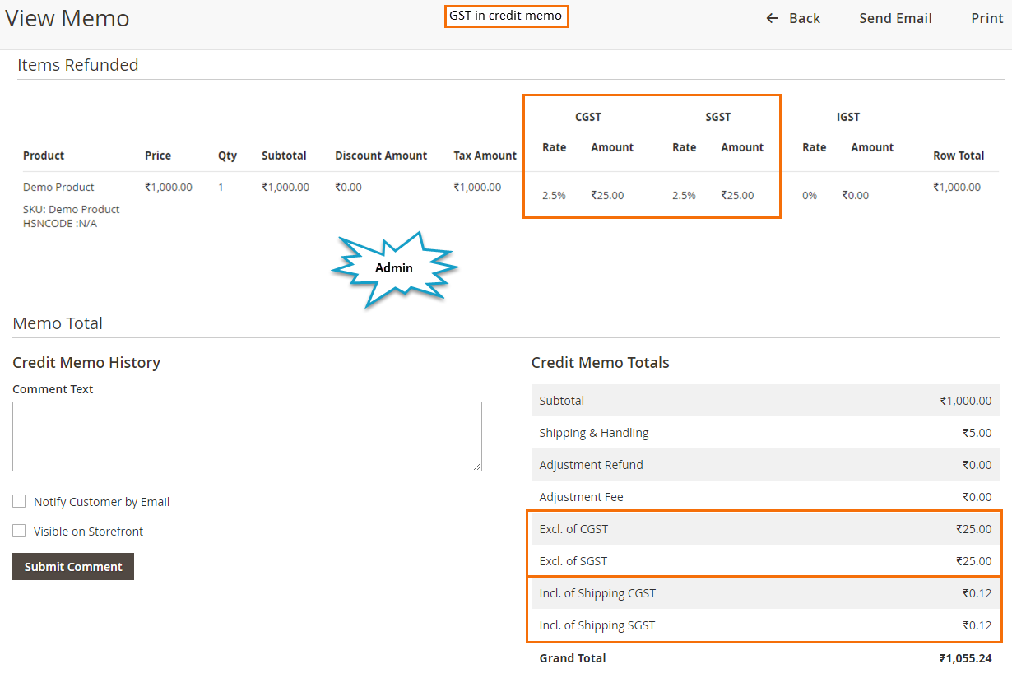
Task: Select the Demo Product name cell
Action: (58, 187)
